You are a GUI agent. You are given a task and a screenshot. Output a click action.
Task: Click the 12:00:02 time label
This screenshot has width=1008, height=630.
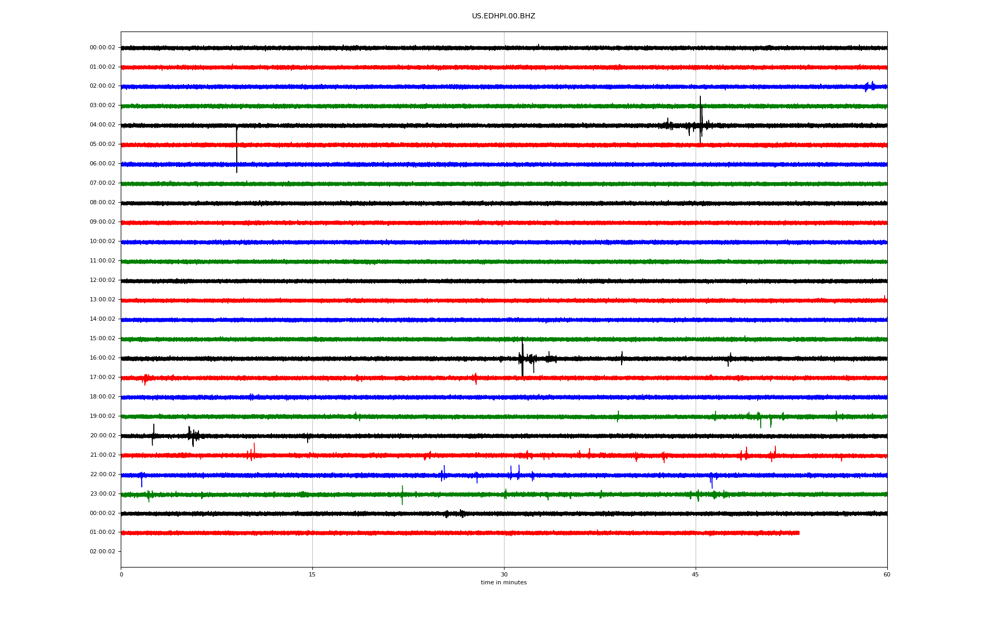[x=102, y=280]
